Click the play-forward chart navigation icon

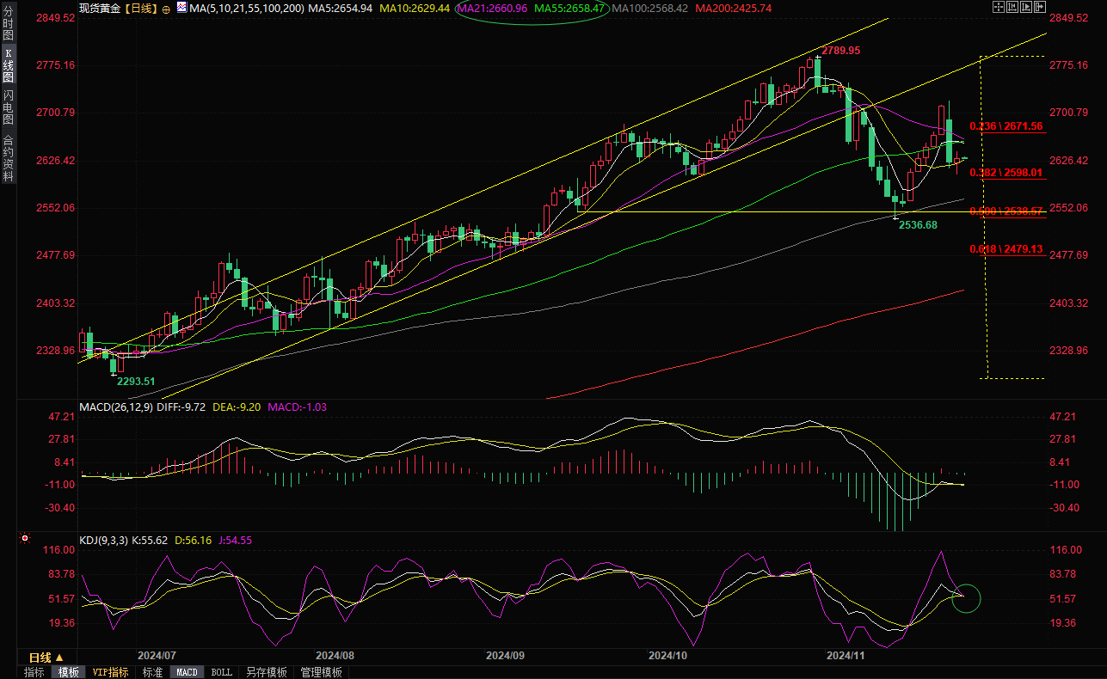1027,7
